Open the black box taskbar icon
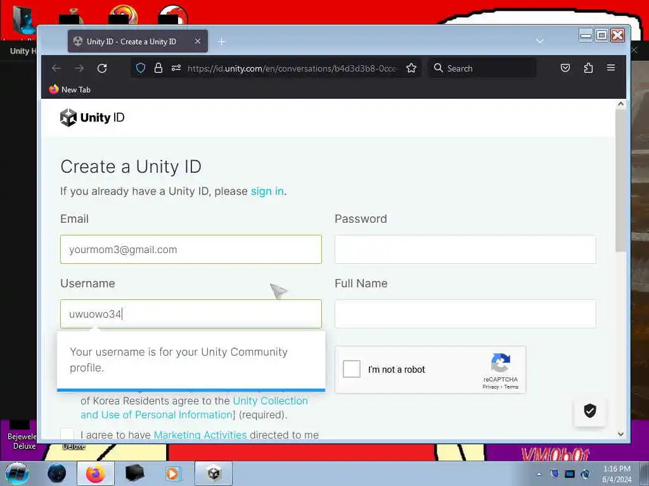The image size is (649, 486). point(134,473)
